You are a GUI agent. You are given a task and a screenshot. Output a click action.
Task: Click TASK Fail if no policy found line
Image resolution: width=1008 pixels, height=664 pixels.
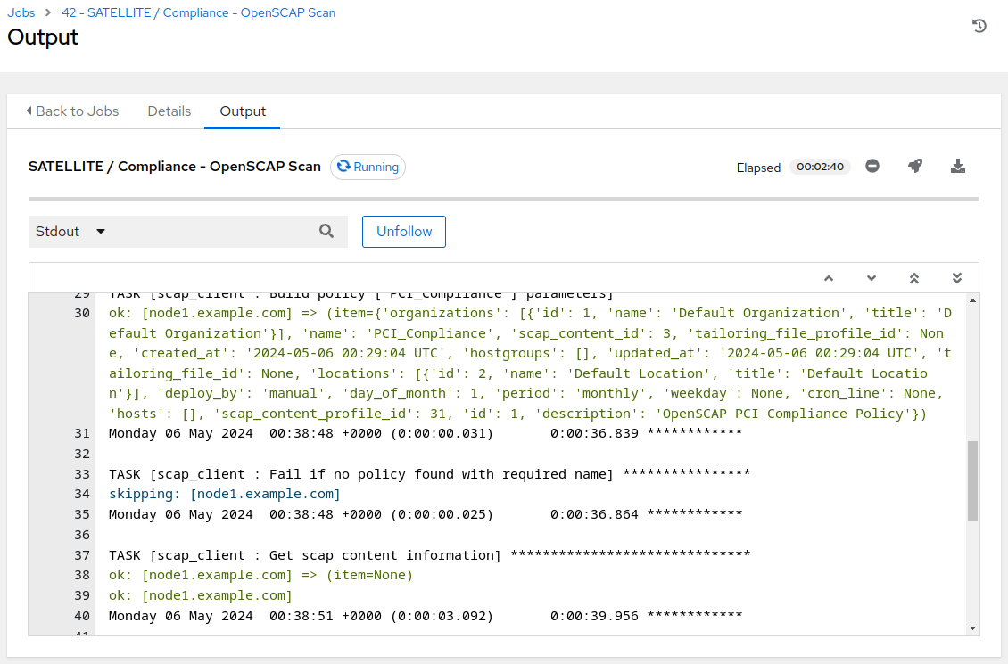click(x=429, y=474)
